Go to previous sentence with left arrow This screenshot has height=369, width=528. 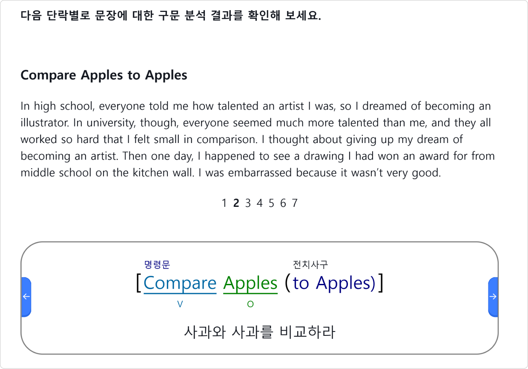point(26,297)
